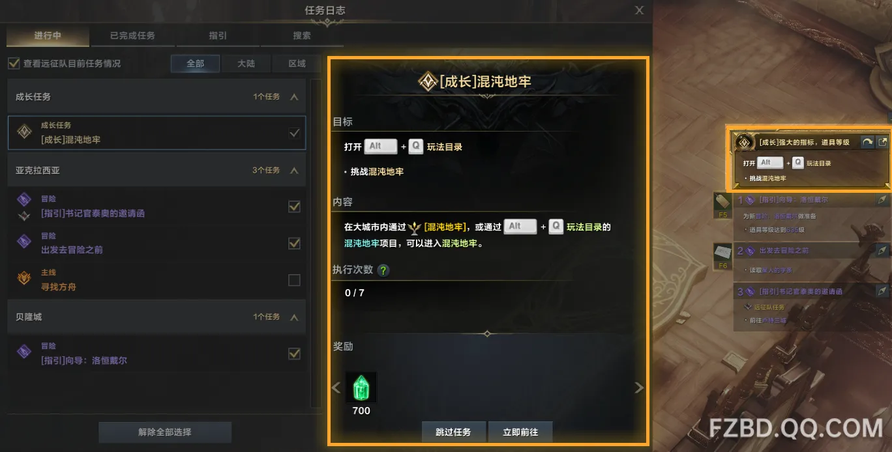The width and height of the screenshot is (892, 452).
Task: Click the pop-out icon on quest tracker
Action: (x=882, y=142)
